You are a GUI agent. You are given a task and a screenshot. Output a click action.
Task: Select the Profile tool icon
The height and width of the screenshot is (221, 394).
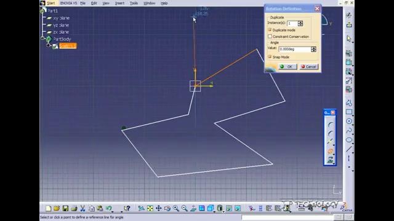click(x=349, y=103)
